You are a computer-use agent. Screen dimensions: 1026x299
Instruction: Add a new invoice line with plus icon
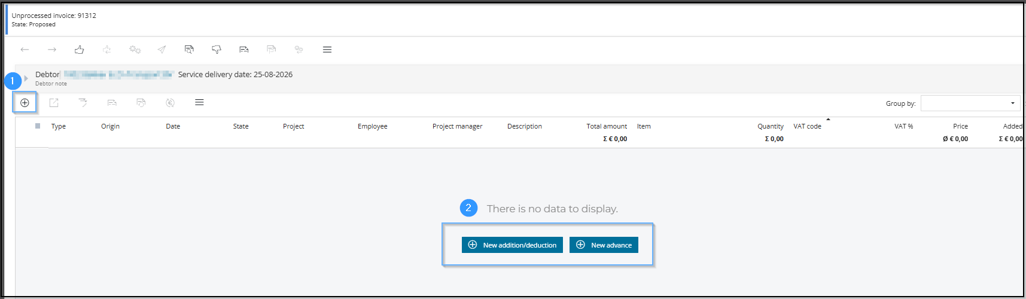[25, 103]
